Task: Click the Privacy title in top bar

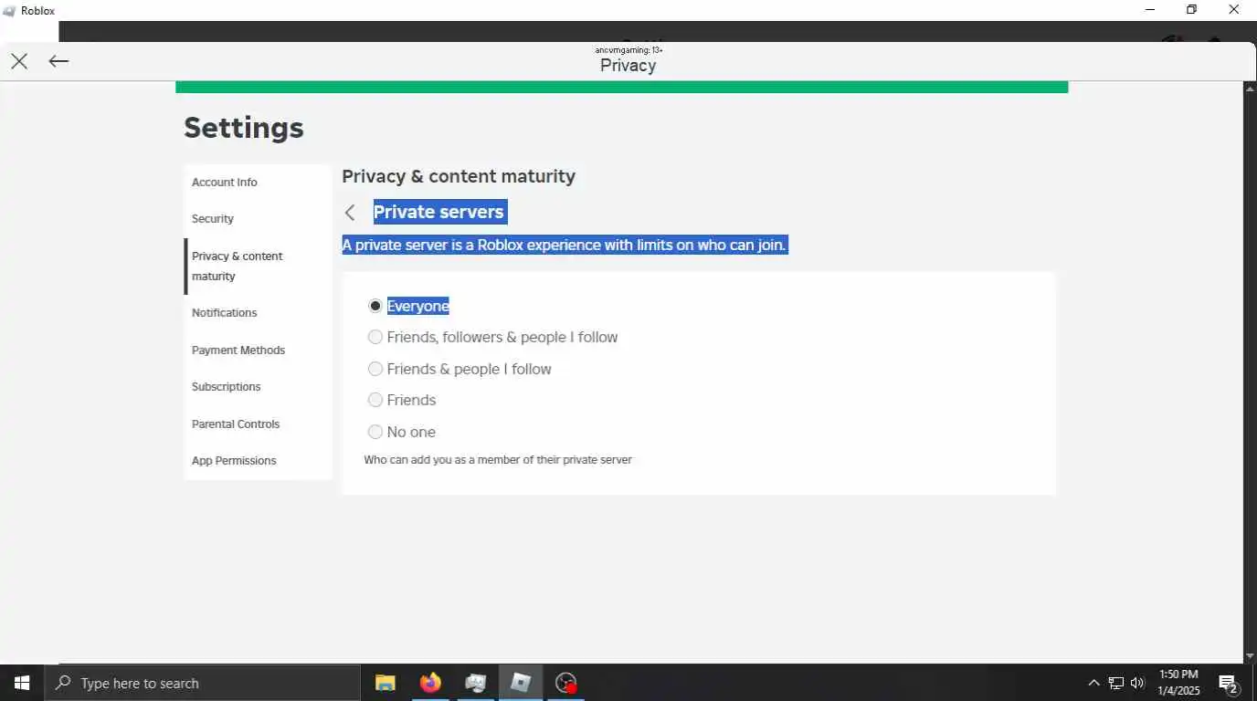Action: tap(628, 66)
